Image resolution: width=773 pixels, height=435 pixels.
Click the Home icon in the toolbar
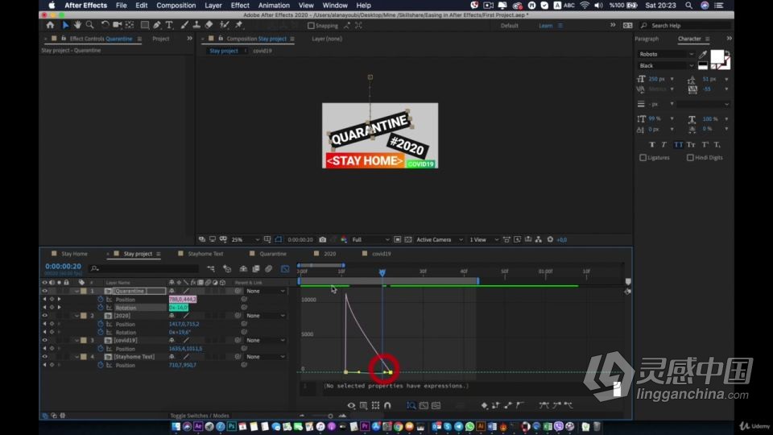[x=50, y=25]
